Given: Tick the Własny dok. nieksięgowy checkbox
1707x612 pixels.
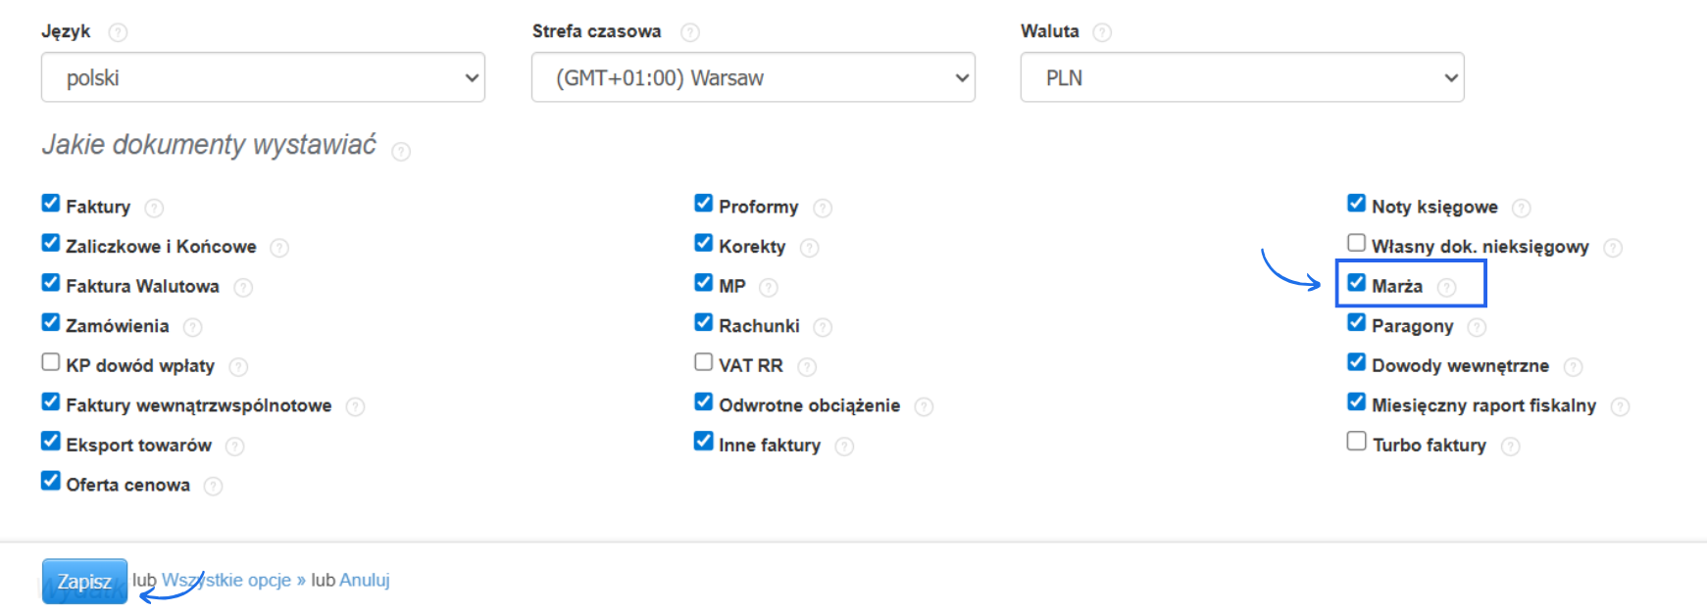Looking at the screenshot, I should (1356, 243).
